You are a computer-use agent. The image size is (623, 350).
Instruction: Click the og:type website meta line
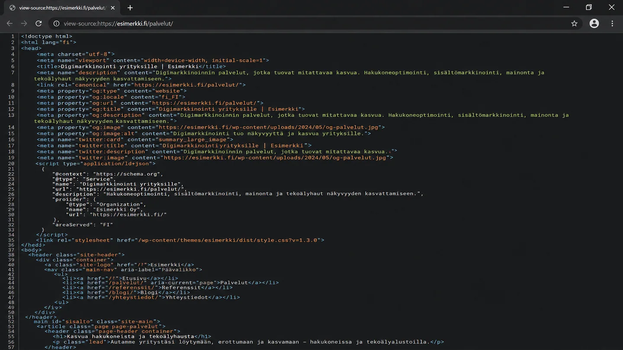tap(112, 91)
